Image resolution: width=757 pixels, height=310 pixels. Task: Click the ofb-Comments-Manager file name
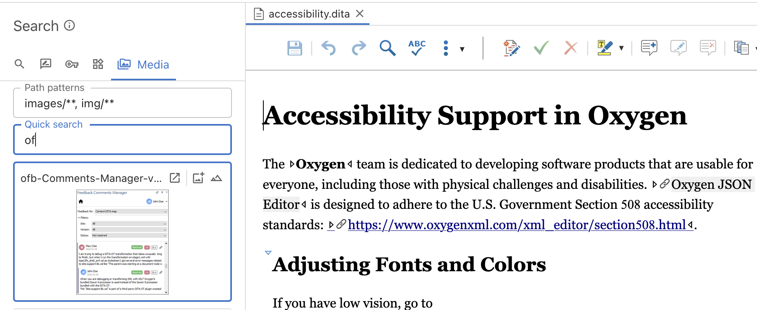coord(91,178)
